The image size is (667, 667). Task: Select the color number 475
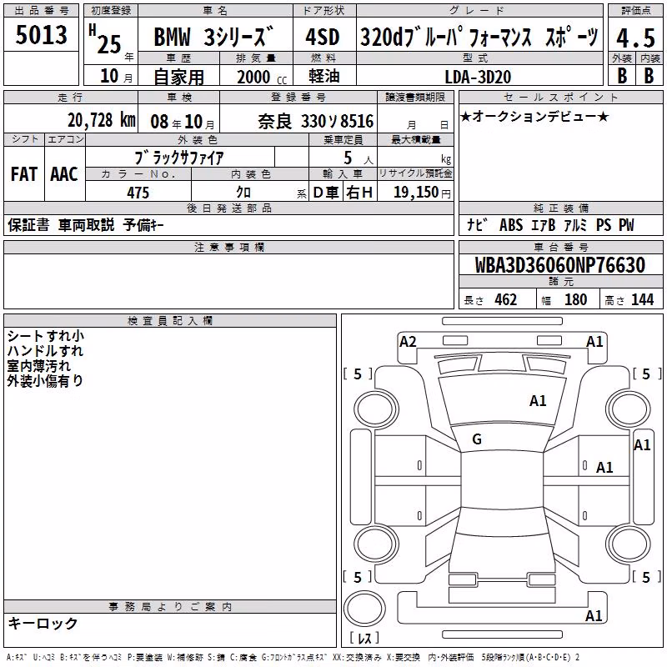pos(138,193)
